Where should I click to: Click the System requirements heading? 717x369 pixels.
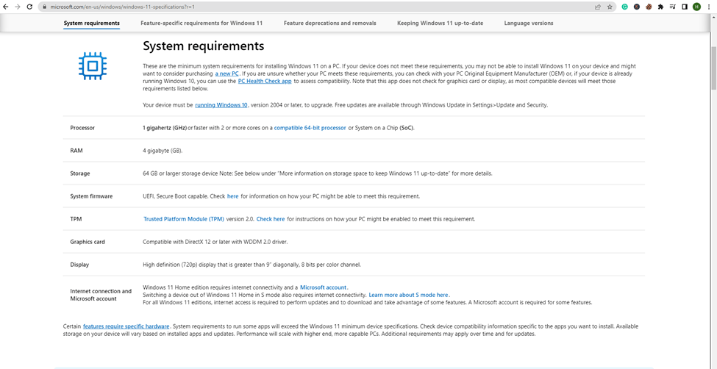click(204, 46)
